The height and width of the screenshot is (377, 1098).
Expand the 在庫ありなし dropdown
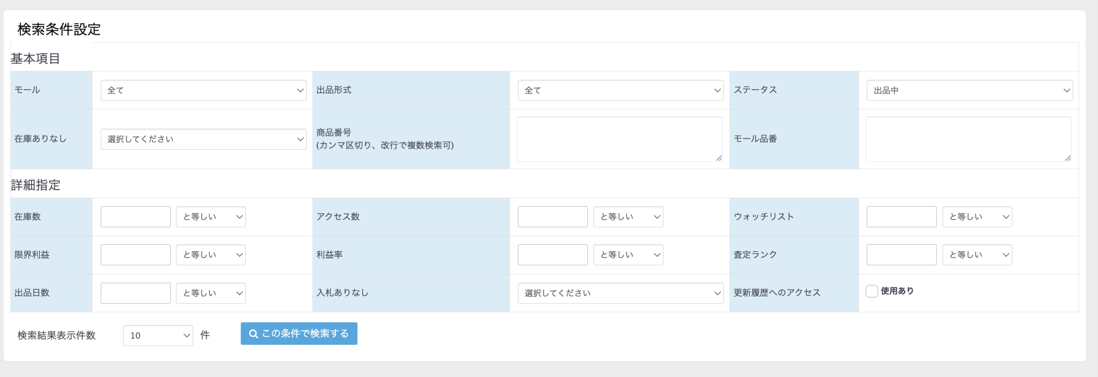coord(203,139)
